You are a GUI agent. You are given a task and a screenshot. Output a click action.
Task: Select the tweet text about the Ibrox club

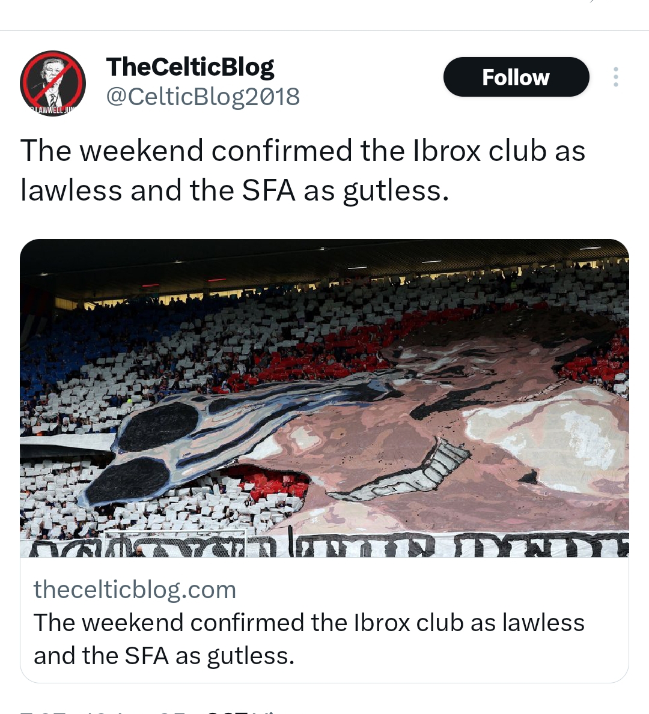click(x=303, y=170)
